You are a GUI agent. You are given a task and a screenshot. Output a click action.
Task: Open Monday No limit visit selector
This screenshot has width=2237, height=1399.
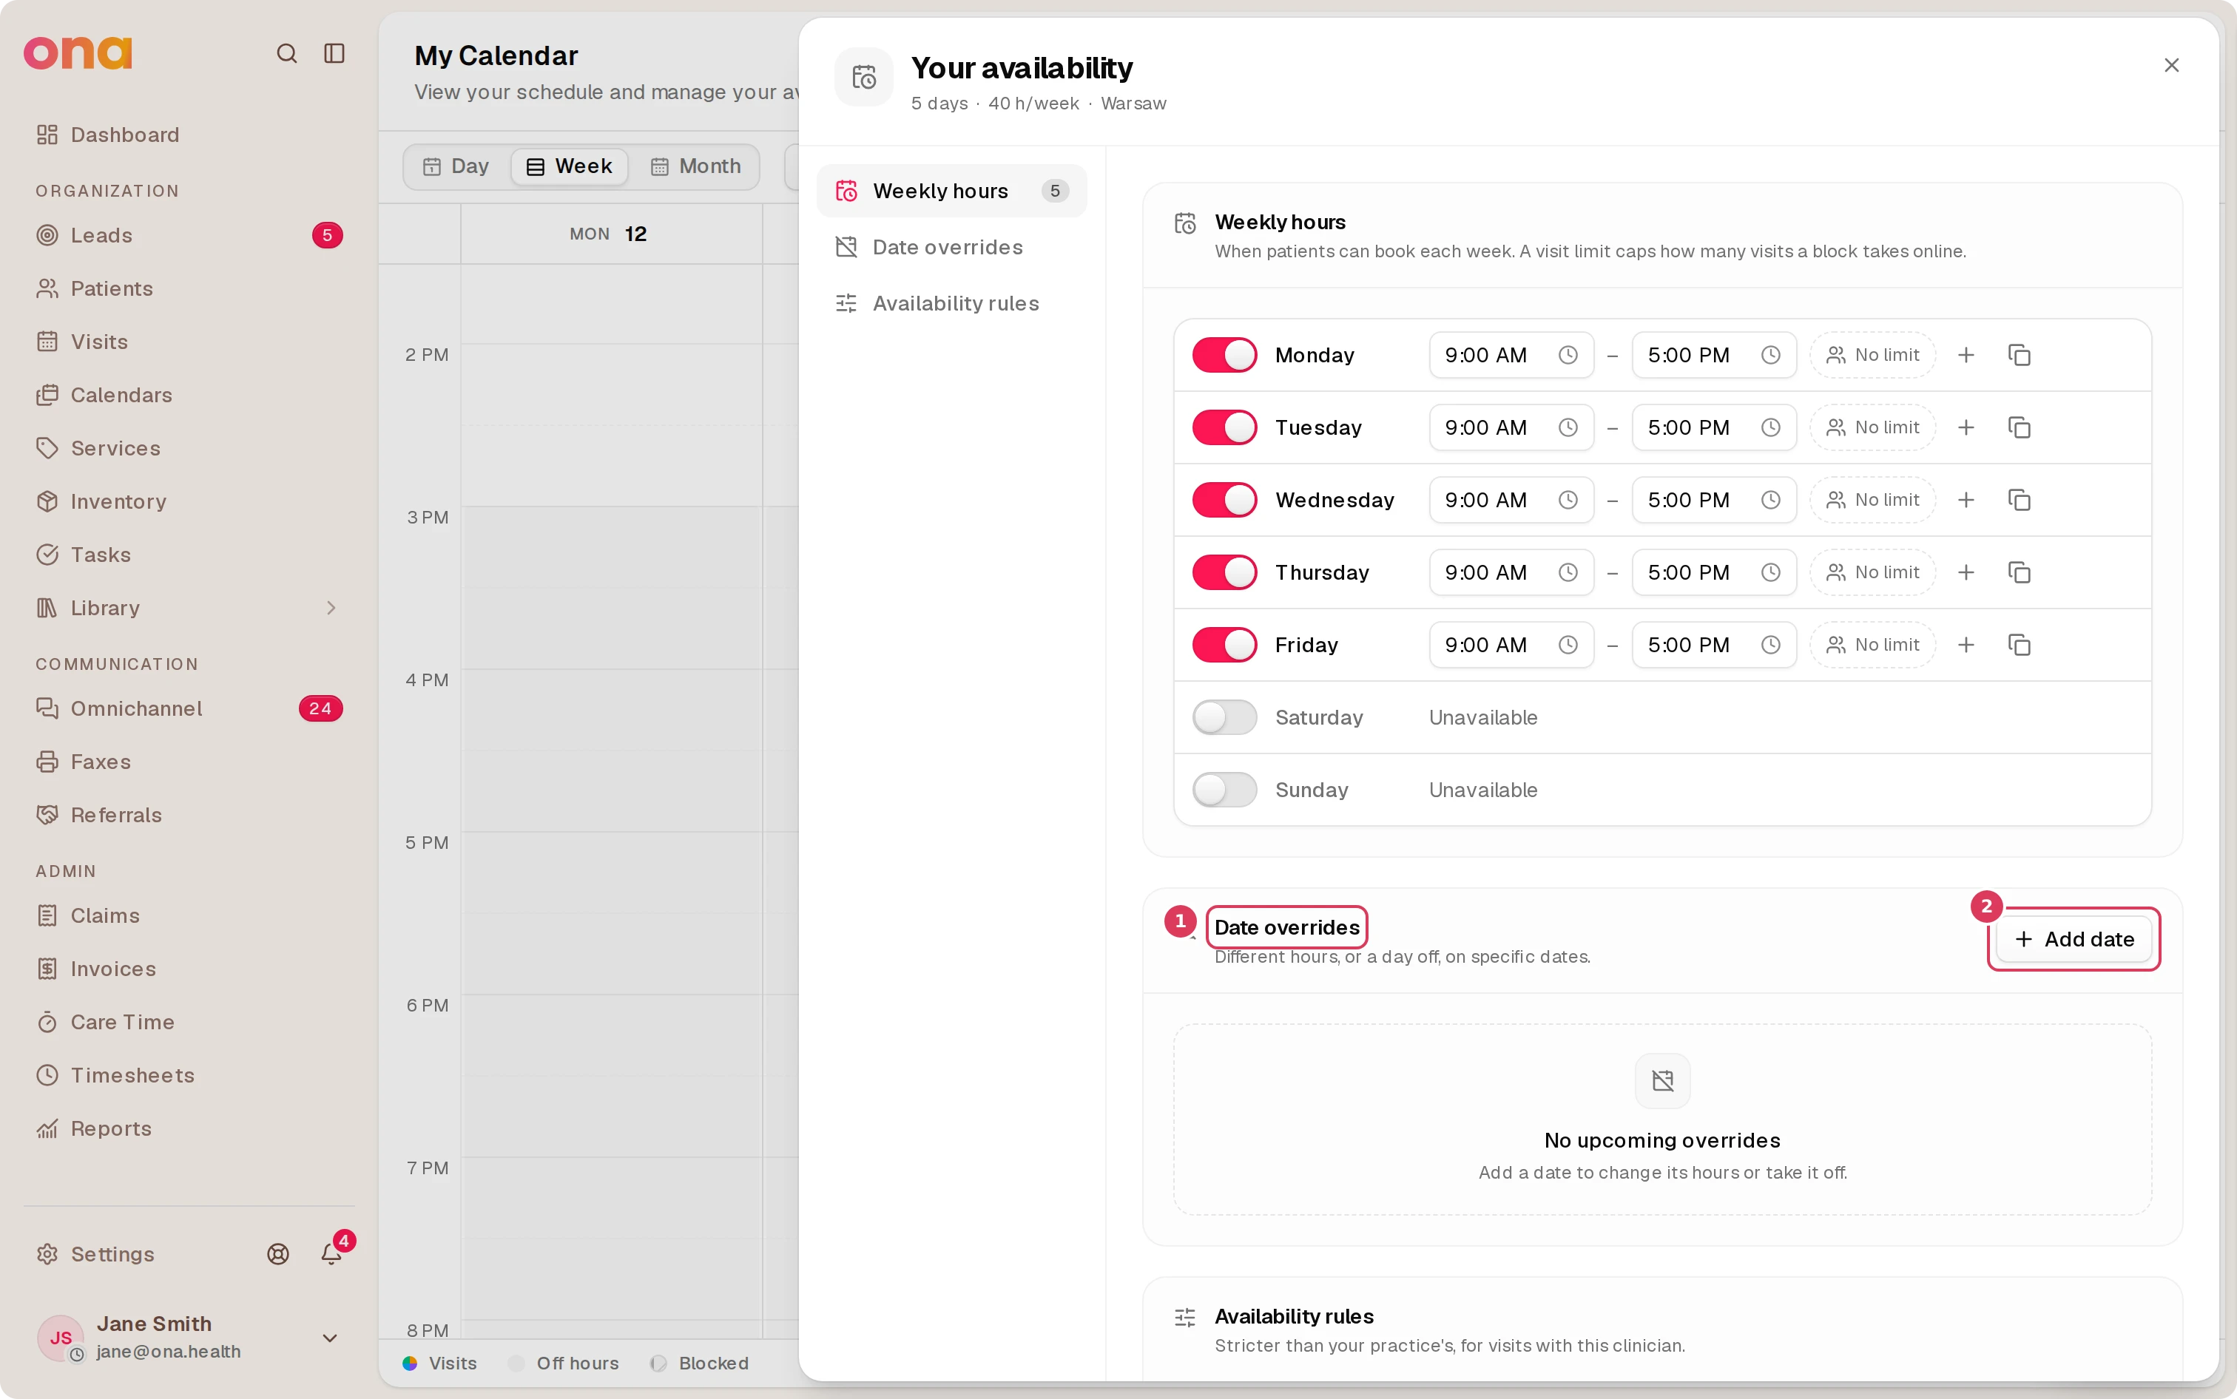pyautogui.click(x=1872, y=356)
